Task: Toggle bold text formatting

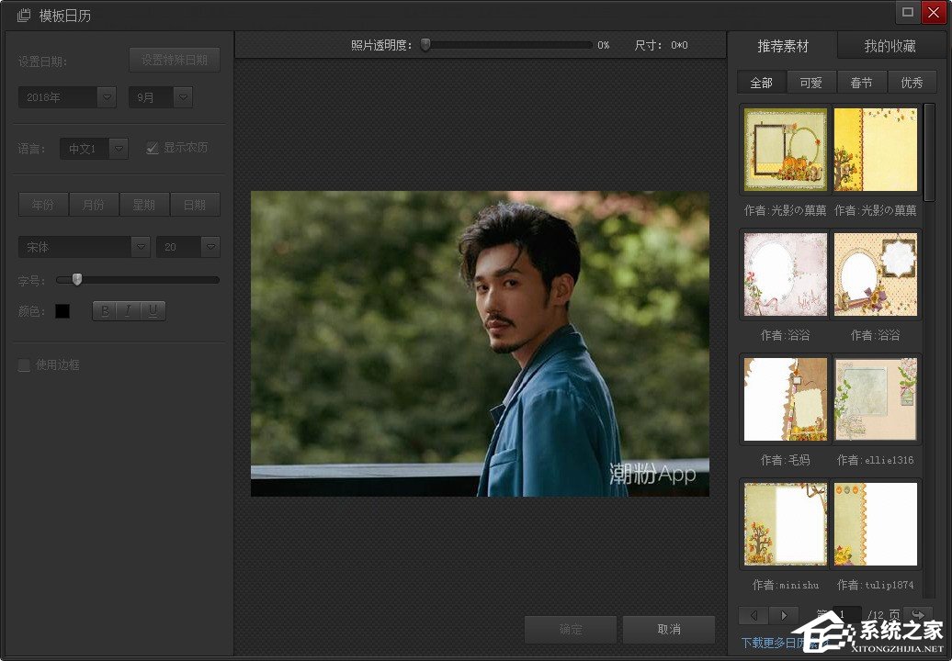Action: pyautogui.click(x=105, y=311)
